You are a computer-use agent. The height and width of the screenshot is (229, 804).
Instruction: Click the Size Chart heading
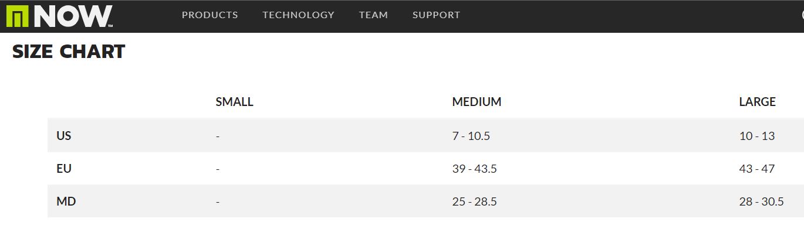click(69, 52)
